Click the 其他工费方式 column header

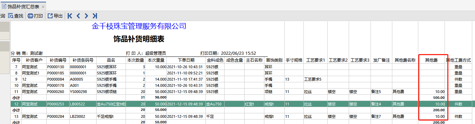[458, 60]
